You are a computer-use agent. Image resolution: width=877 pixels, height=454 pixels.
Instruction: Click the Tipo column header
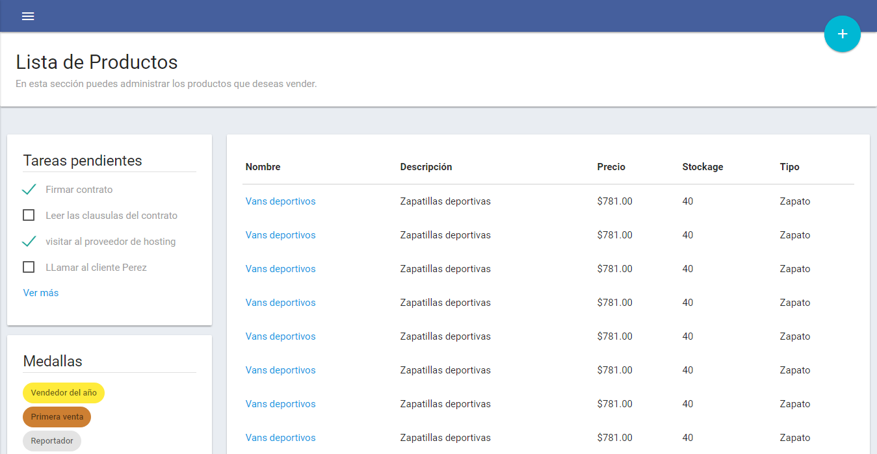[790, 167]
